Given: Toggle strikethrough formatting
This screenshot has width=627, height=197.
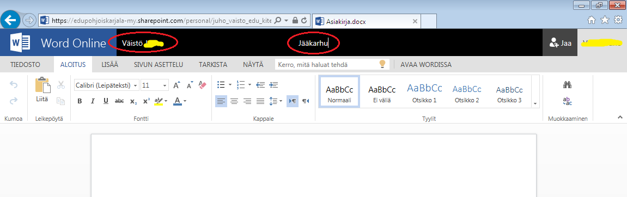Looking at the screenshot, I should 119,101.
